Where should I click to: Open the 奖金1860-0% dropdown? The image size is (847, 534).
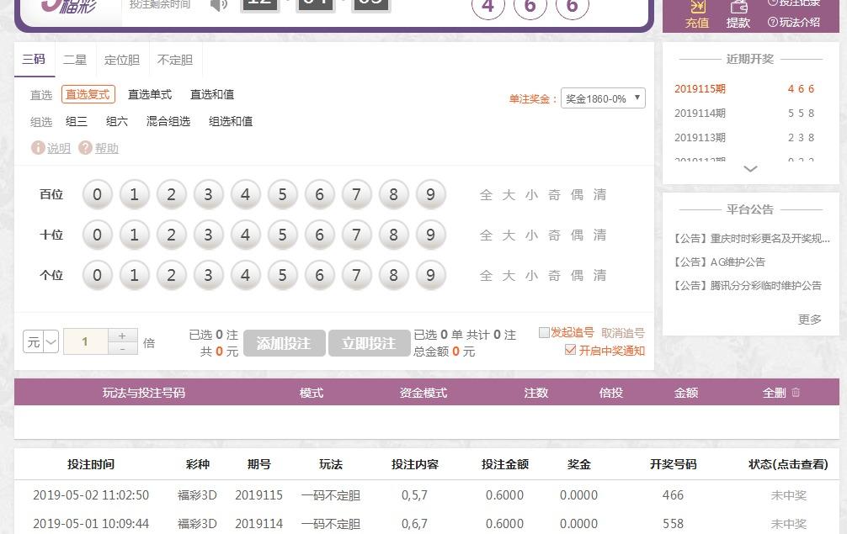(x=603, y=98)
